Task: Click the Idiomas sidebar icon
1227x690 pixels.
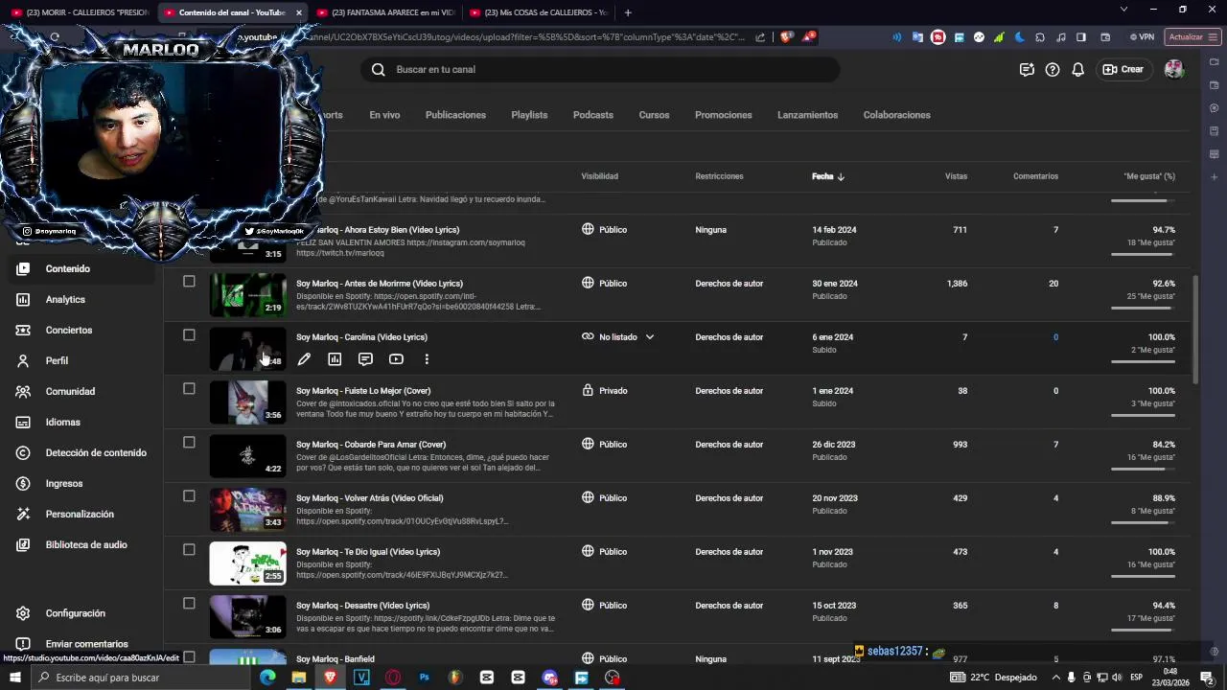Action: [x=23, y=422]
